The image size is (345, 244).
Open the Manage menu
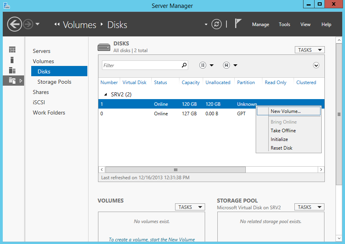tap(260, 24)
